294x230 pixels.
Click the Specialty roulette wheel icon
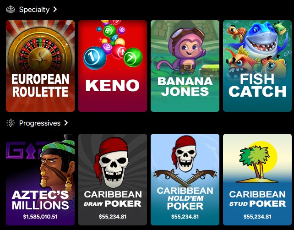click(x=11, y=9)
